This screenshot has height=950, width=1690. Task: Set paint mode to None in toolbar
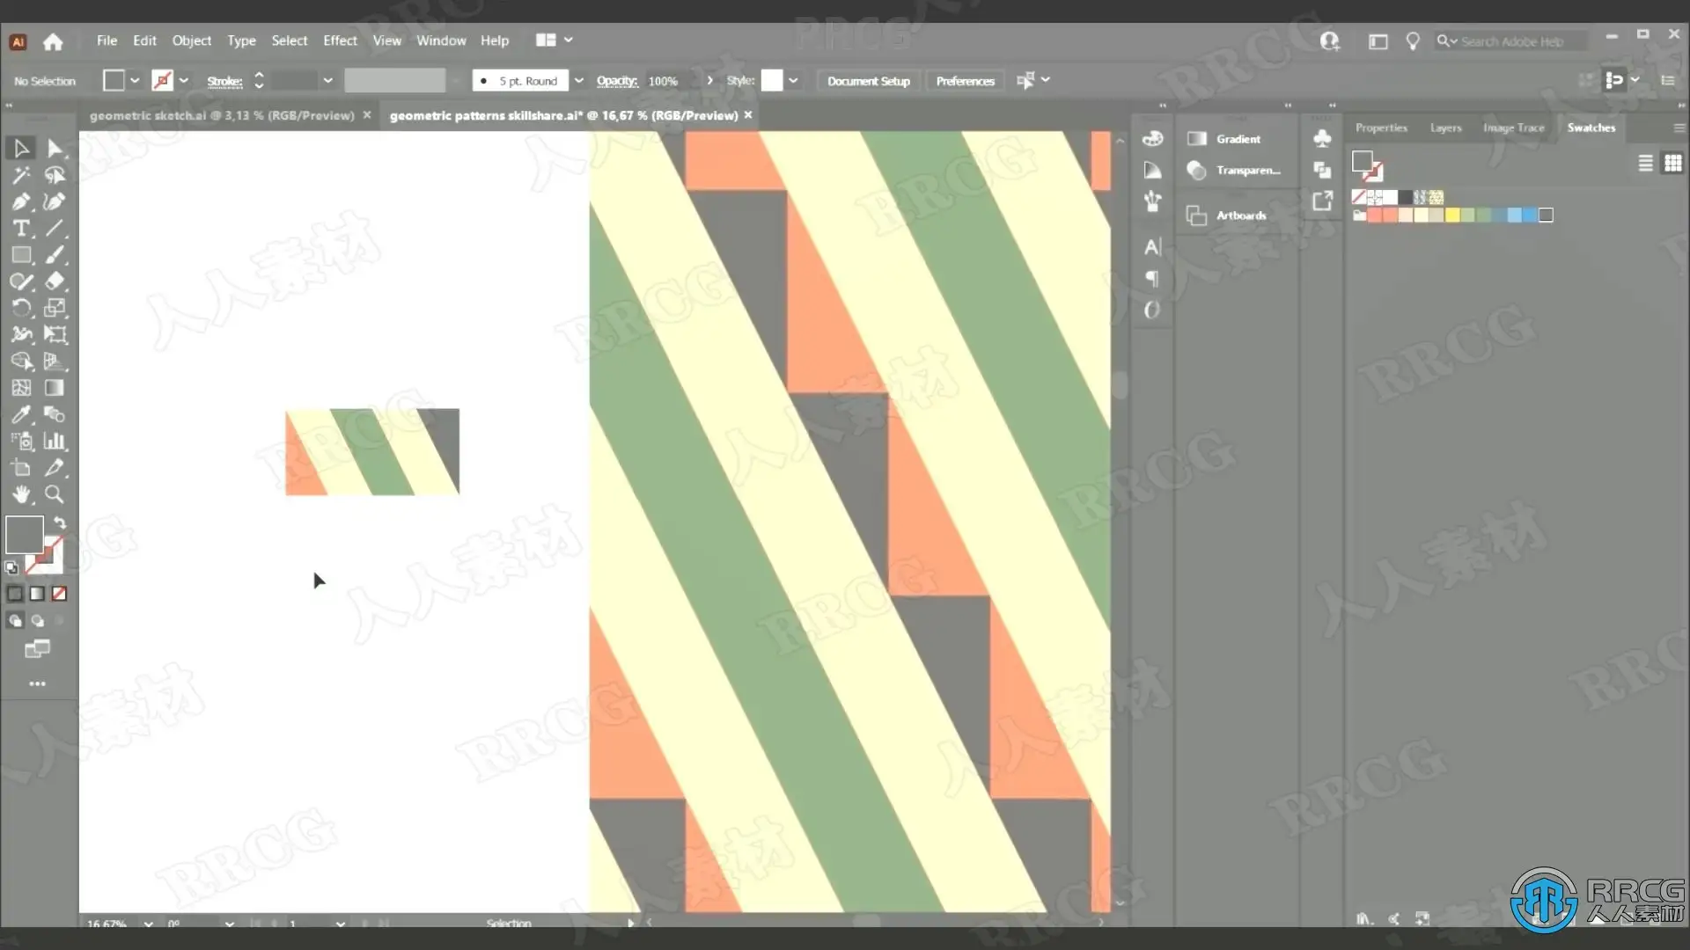(x=59, y=594)
